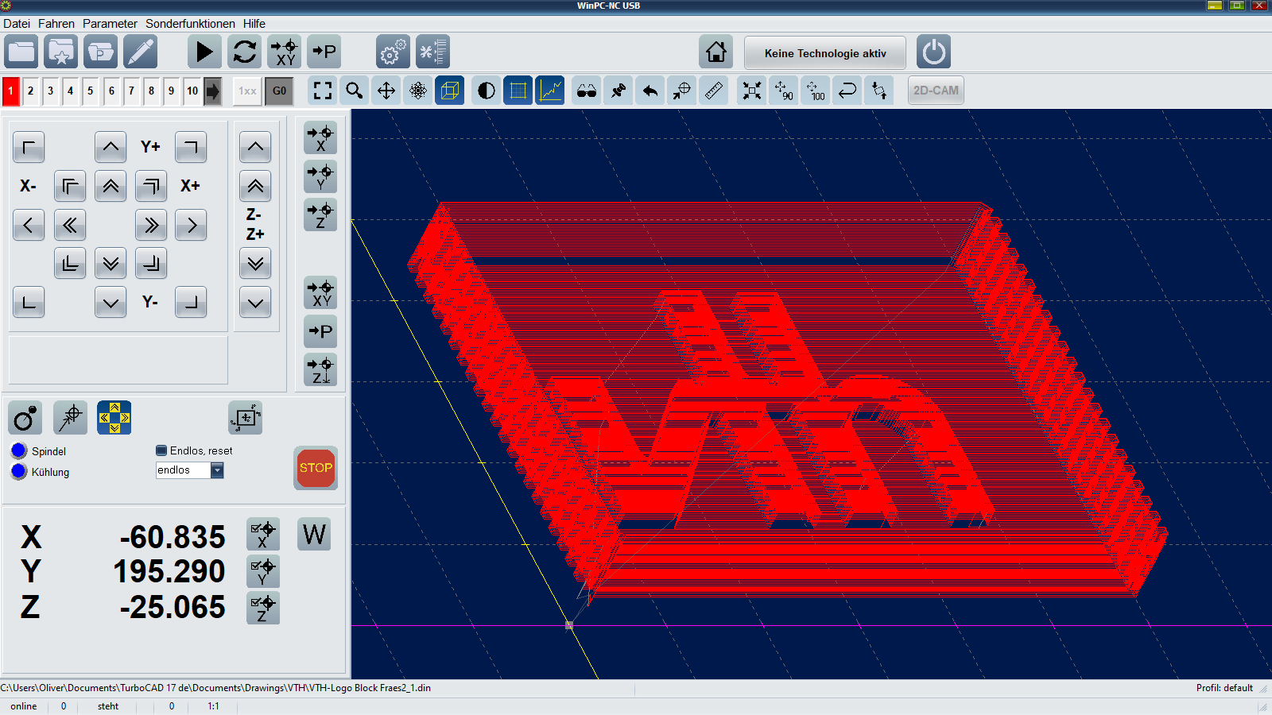Open the endlos dropdown list
The width and height of the screenshot is (1272, 715).
click(217, 470)
